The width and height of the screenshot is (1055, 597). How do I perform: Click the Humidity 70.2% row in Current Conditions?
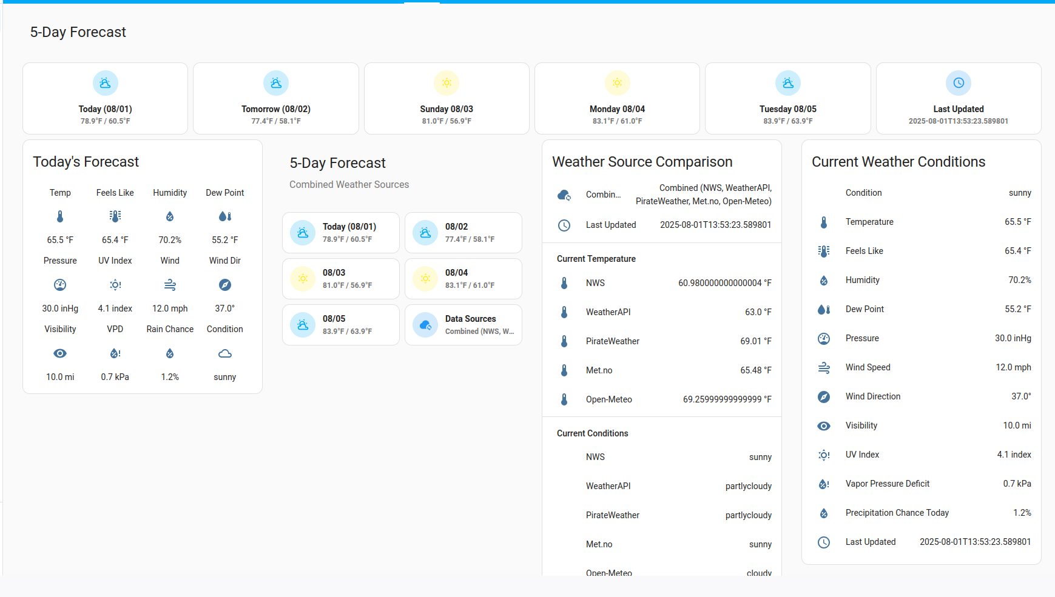pos(922,280)
